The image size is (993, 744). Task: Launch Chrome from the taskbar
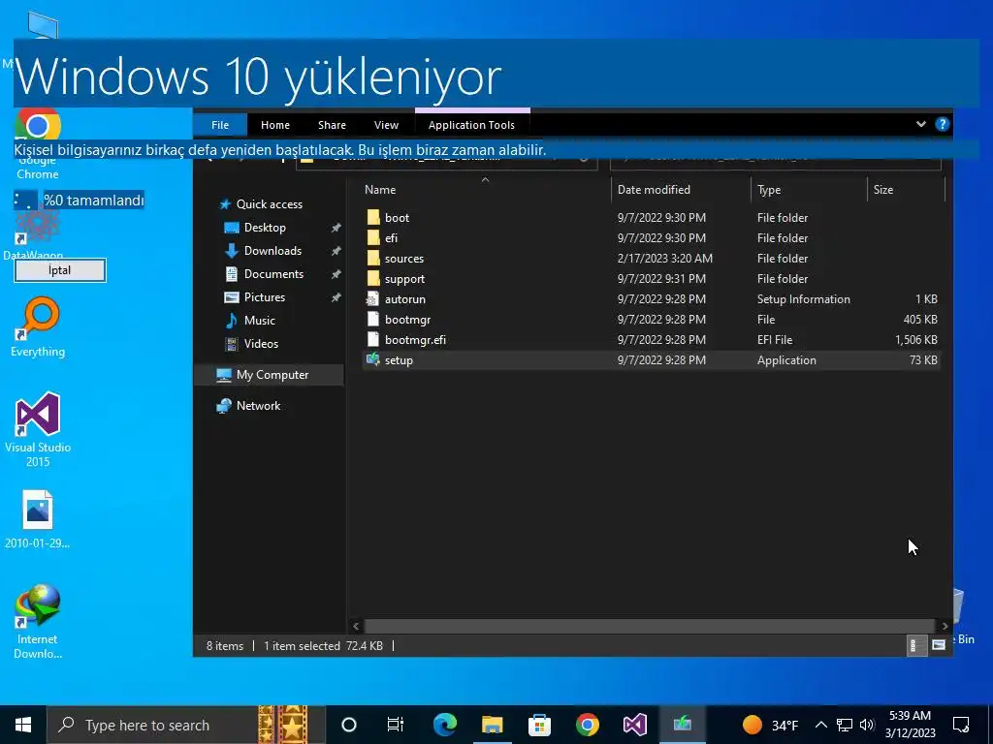pos(587,725)
